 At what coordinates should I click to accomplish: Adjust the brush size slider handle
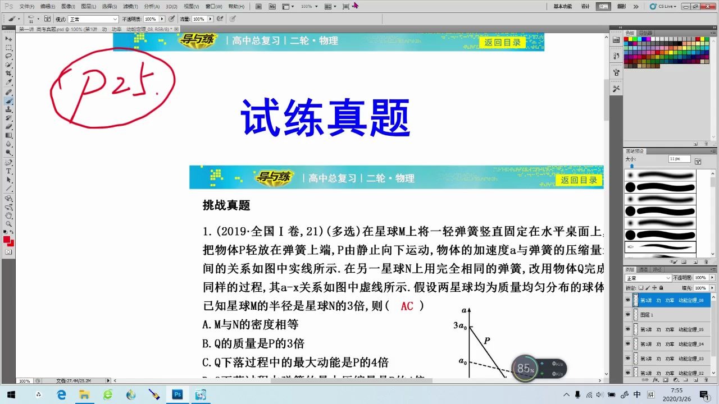pos(632,166)
